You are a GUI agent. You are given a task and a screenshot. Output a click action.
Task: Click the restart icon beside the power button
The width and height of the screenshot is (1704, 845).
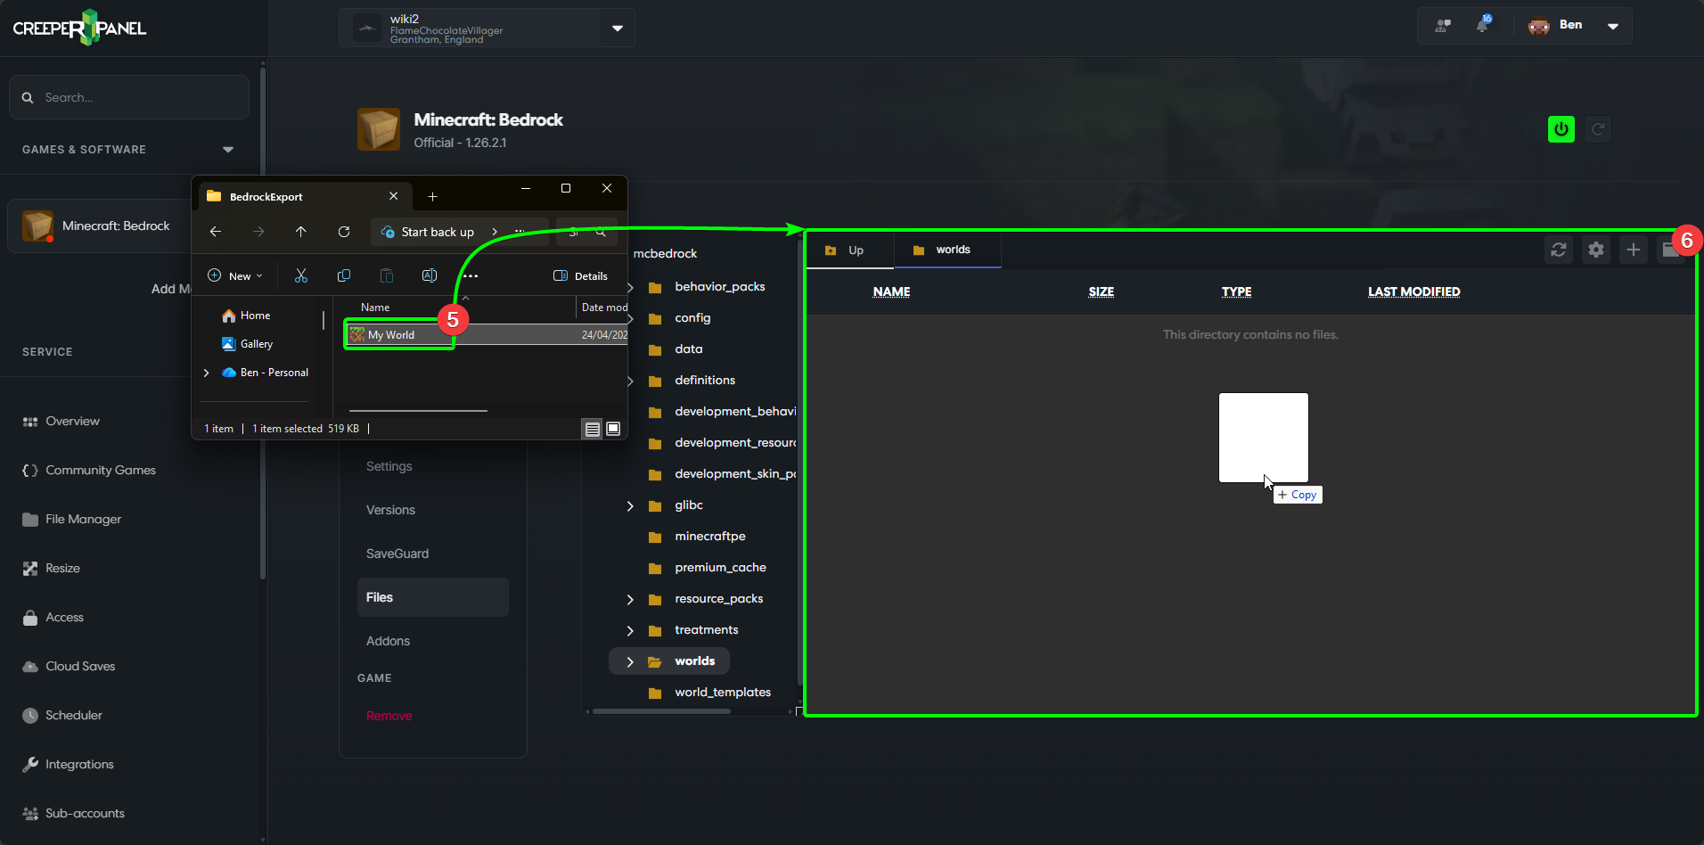(1599, 129)
